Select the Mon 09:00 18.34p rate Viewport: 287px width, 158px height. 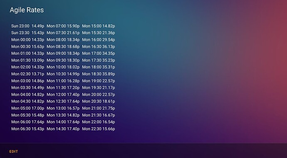pyautogui.click(x=63, y=53)
